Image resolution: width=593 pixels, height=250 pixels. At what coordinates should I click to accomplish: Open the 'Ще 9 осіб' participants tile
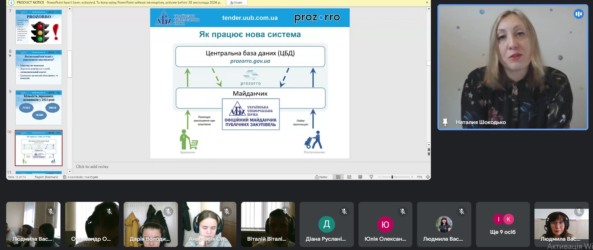click(503, 224)
